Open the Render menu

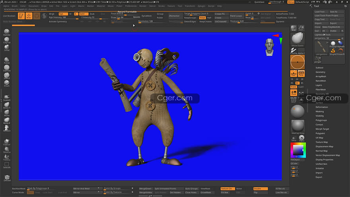pyautogui.click(x=143, y=6)
